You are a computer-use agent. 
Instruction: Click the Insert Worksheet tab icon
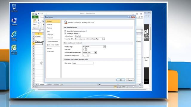click(62, 84)
